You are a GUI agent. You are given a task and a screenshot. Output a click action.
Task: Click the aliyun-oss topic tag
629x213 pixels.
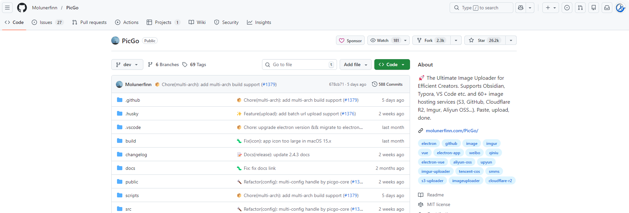coord(462,162)
